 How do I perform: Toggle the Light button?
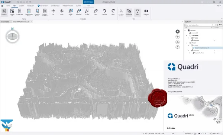137,12
